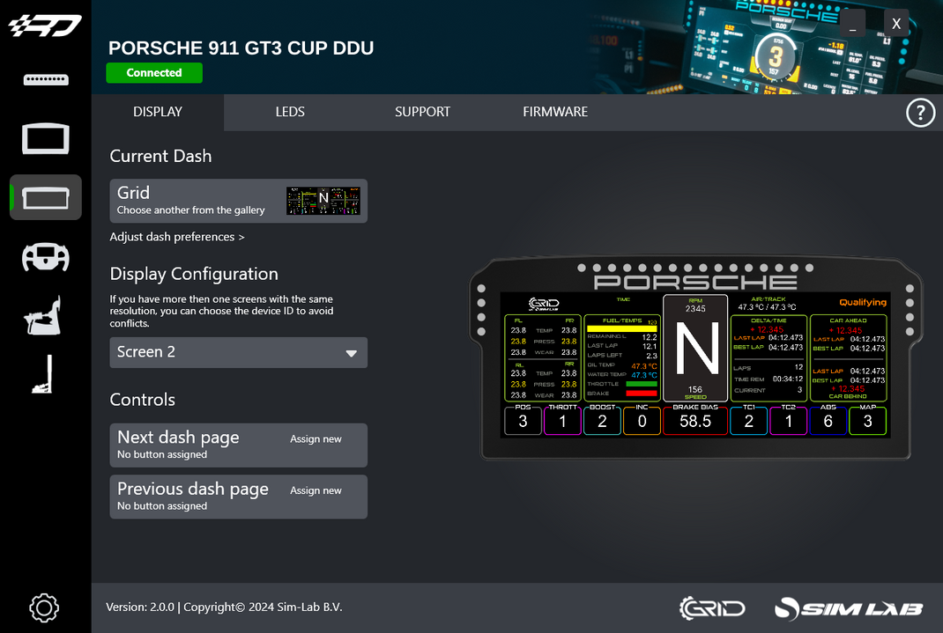Image resolution: width=943 pixels, height=633 pixels.
Task: Click the SIM LAB logo in the footer
Action: [848, 607]
